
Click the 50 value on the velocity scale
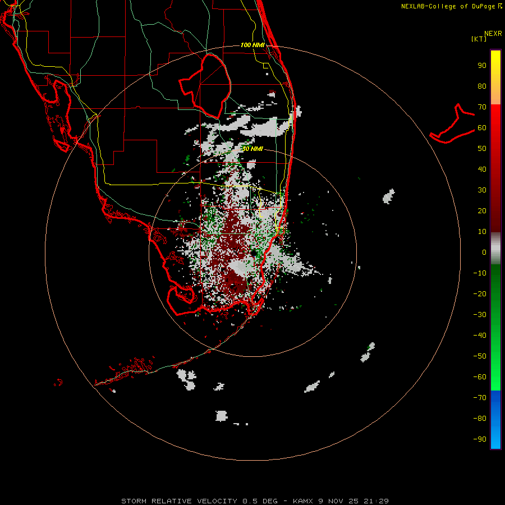[x=482, y=149]
